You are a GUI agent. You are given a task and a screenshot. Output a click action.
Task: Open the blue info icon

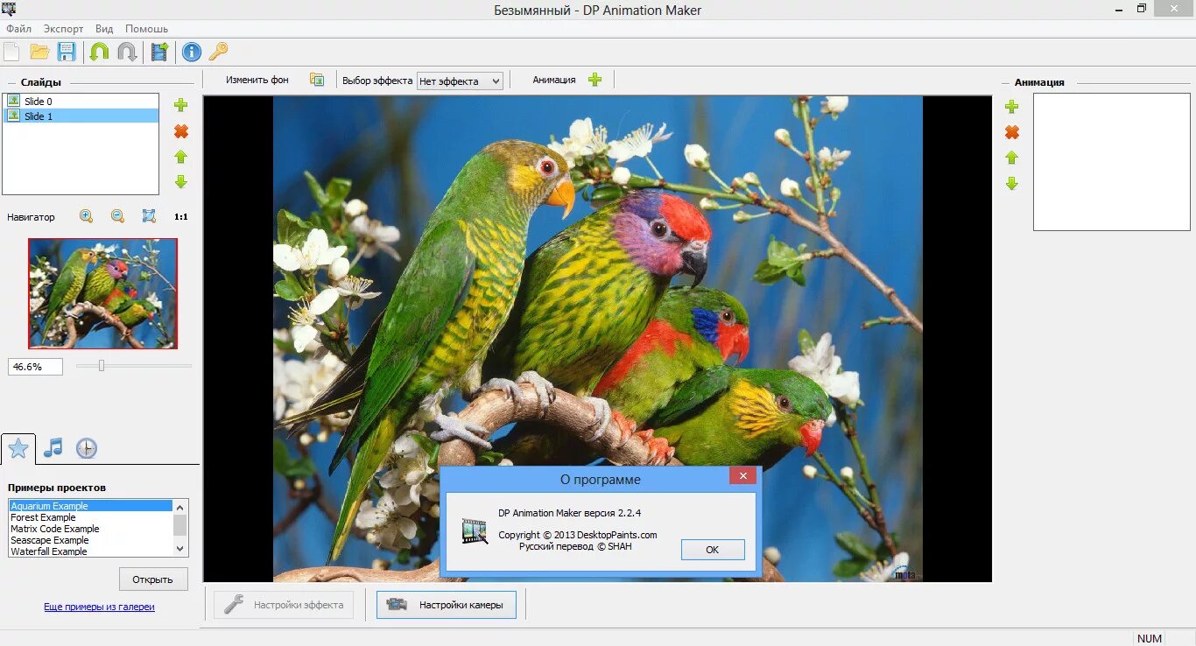(x=191, y=52)
